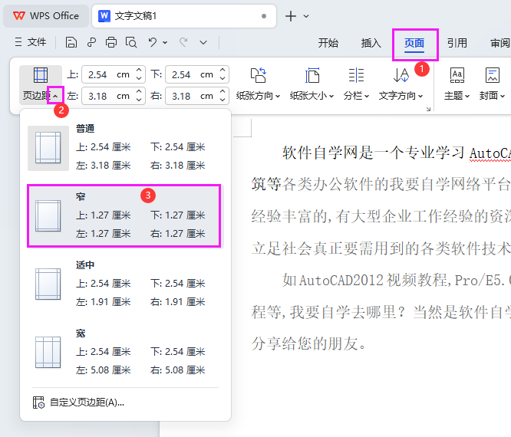Screen dimensions: 511x437
Task: Switch to the 开始 ribbon tab
Action: (x=328, y=43)
